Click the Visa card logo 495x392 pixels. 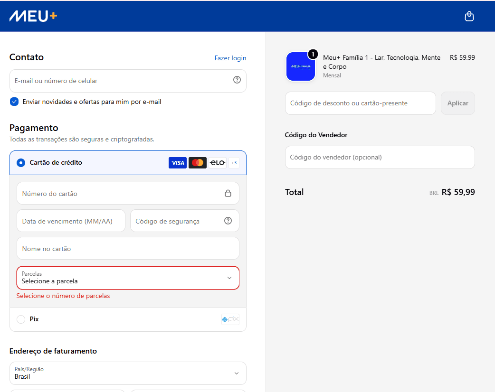click(177, 163)
